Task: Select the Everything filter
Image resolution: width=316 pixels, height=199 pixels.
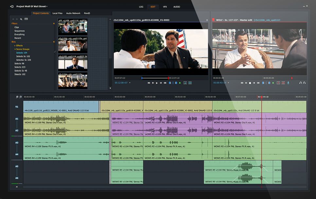Action: pyautogui.click(x=20, y=35)
